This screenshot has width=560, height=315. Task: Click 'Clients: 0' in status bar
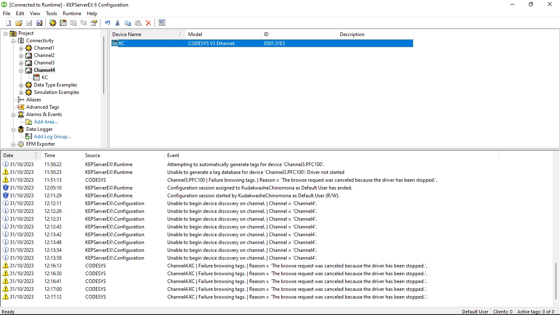pos(503,312)
